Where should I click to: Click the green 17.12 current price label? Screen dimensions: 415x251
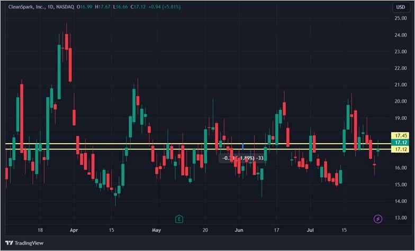click(401, 143)
